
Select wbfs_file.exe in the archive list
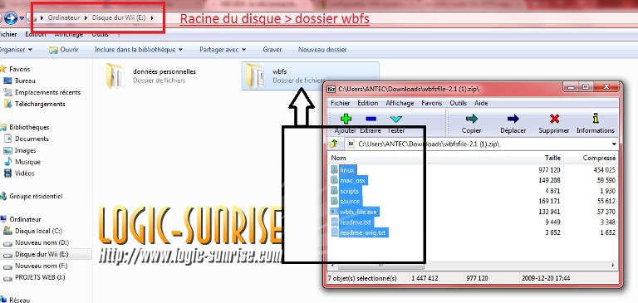tap(358, 212)
